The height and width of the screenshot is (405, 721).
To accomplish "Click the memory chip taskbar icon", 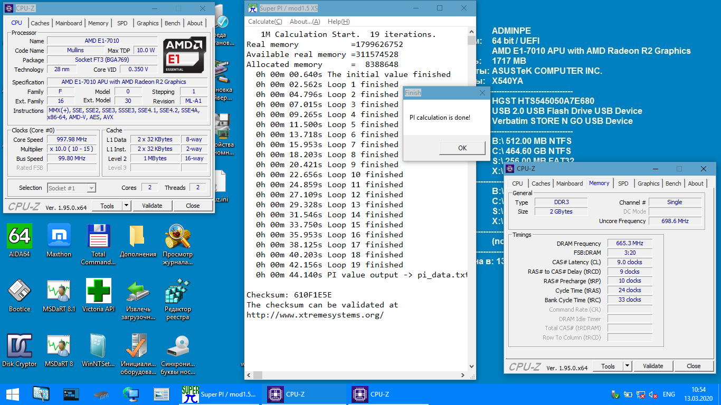I will click(101, 394).
